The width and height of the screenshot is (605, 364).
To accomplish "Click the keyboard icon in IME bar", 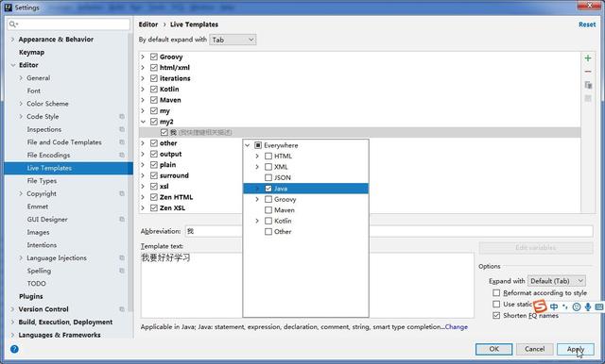I will (x=598, y=306).
